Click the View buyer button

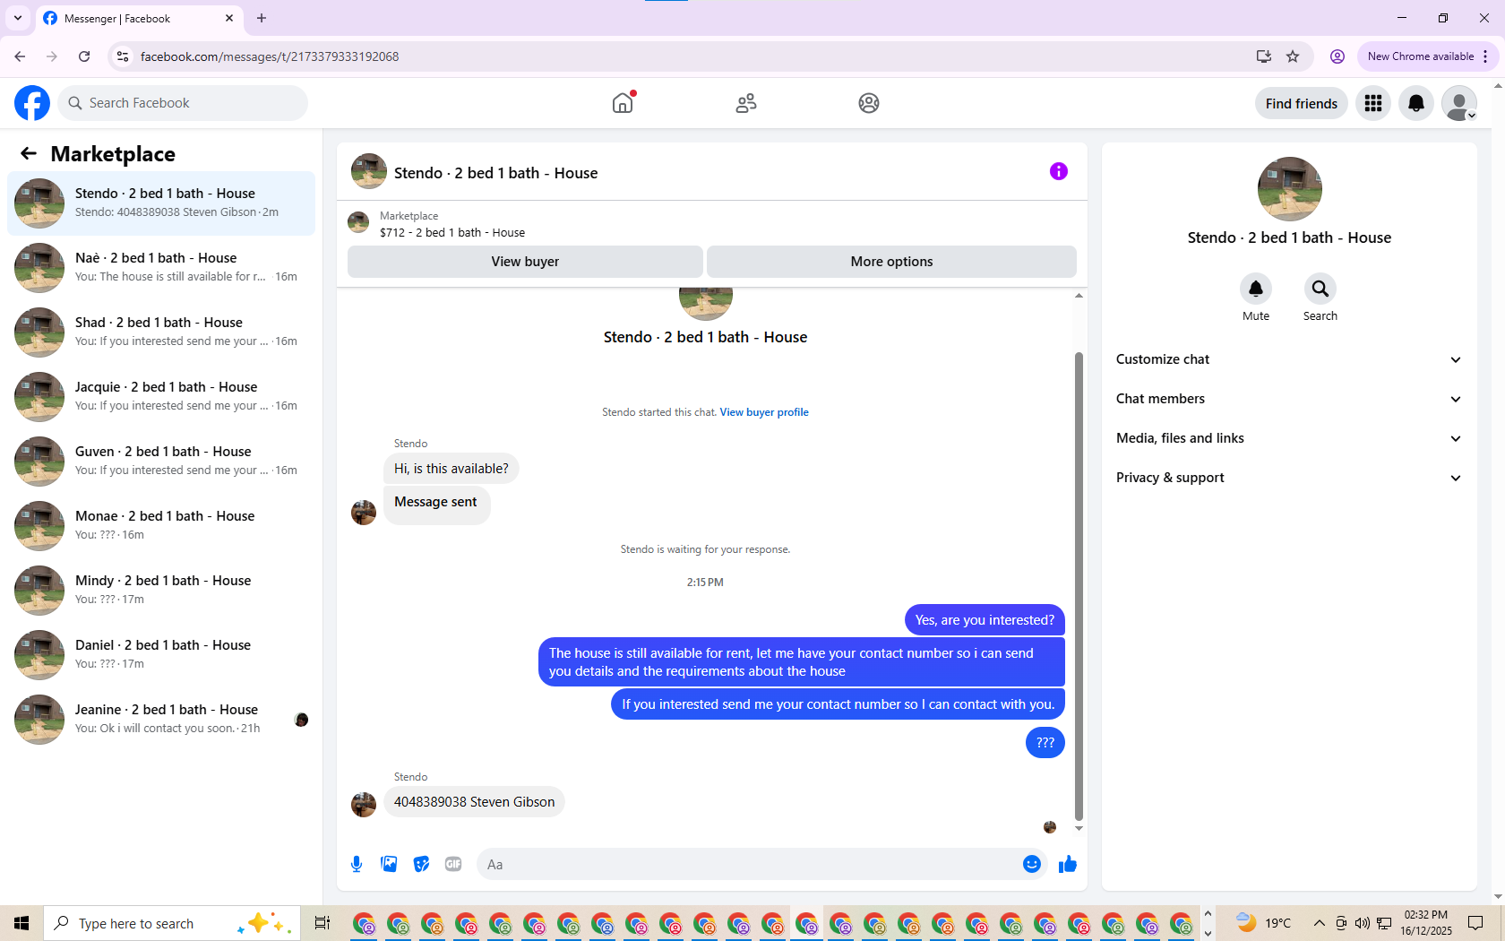(525, 262)
